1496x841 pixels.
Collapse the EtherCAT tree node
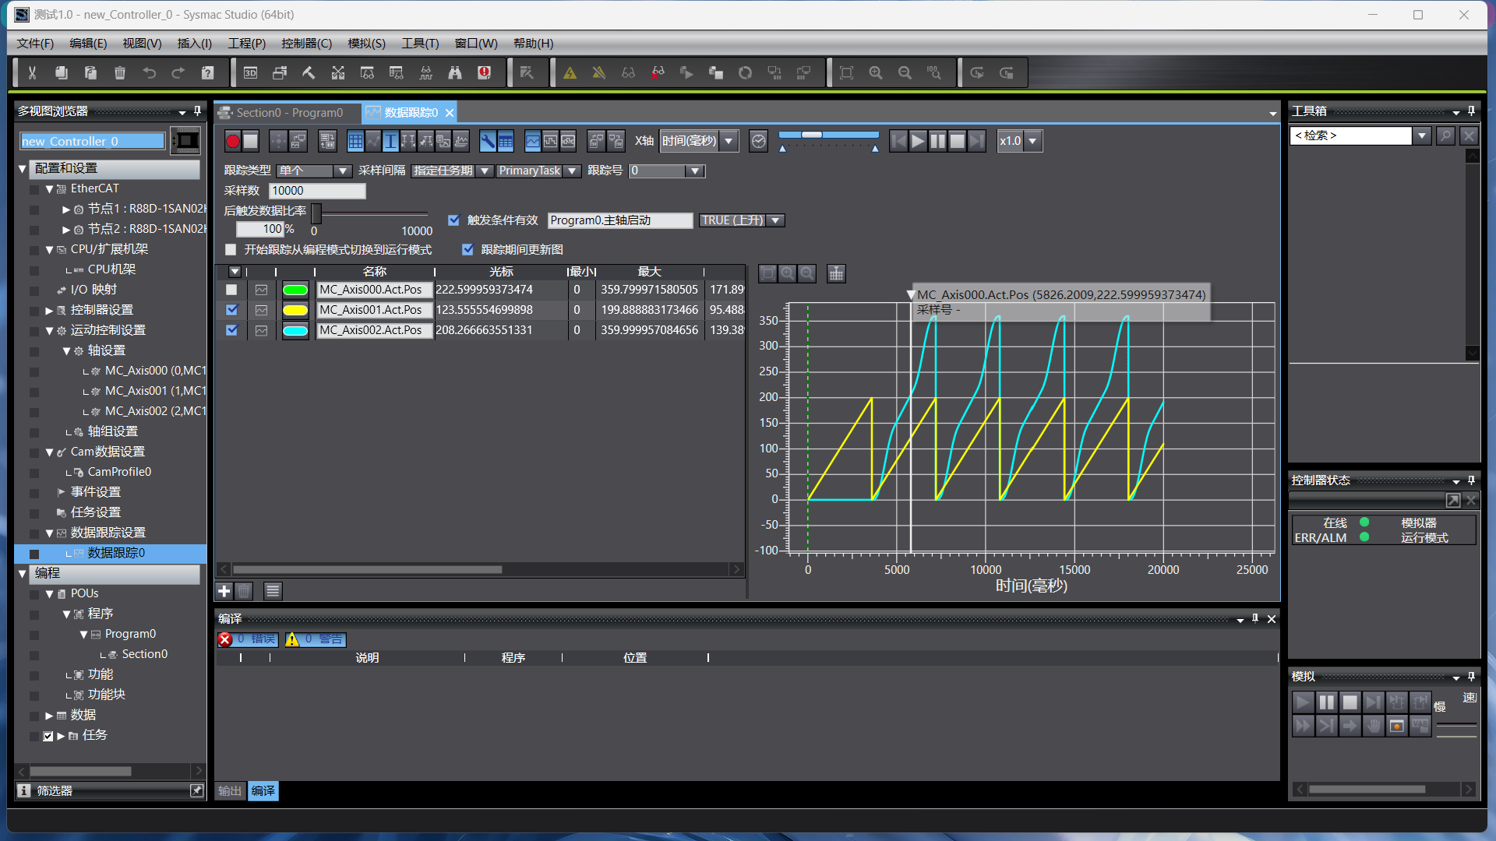click(50, 189)
